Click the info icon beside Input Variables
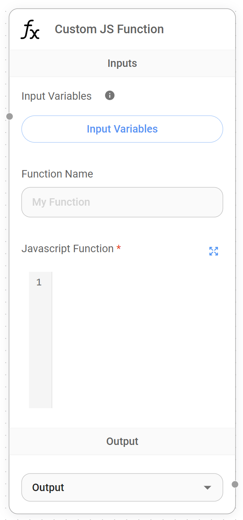Image resolution: width=243 pixels, height=520 pixels. pyautogui.click(x=109, y=95)
